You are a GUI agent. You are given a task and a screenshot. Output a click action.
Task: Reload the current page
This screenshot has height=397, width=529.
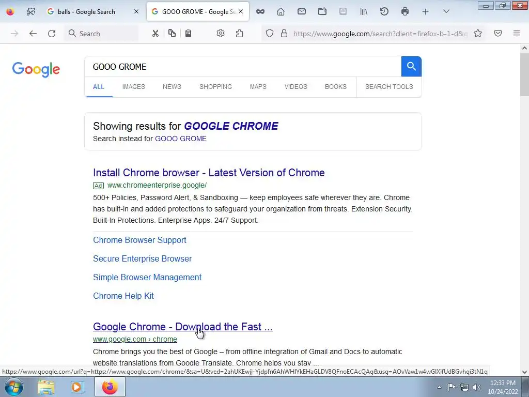coord(52,34)
